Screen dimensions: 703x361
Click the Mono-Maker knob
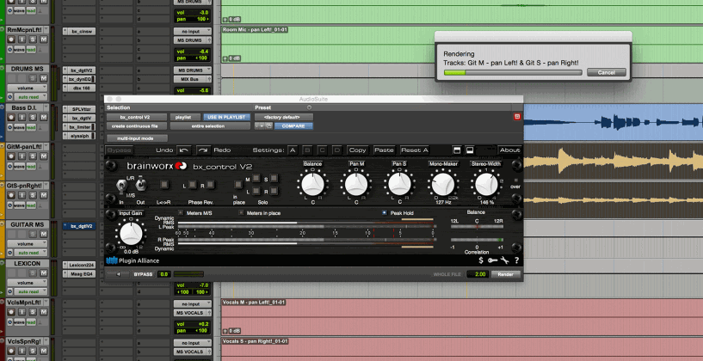pyautogui.click(x=443, y=184)
